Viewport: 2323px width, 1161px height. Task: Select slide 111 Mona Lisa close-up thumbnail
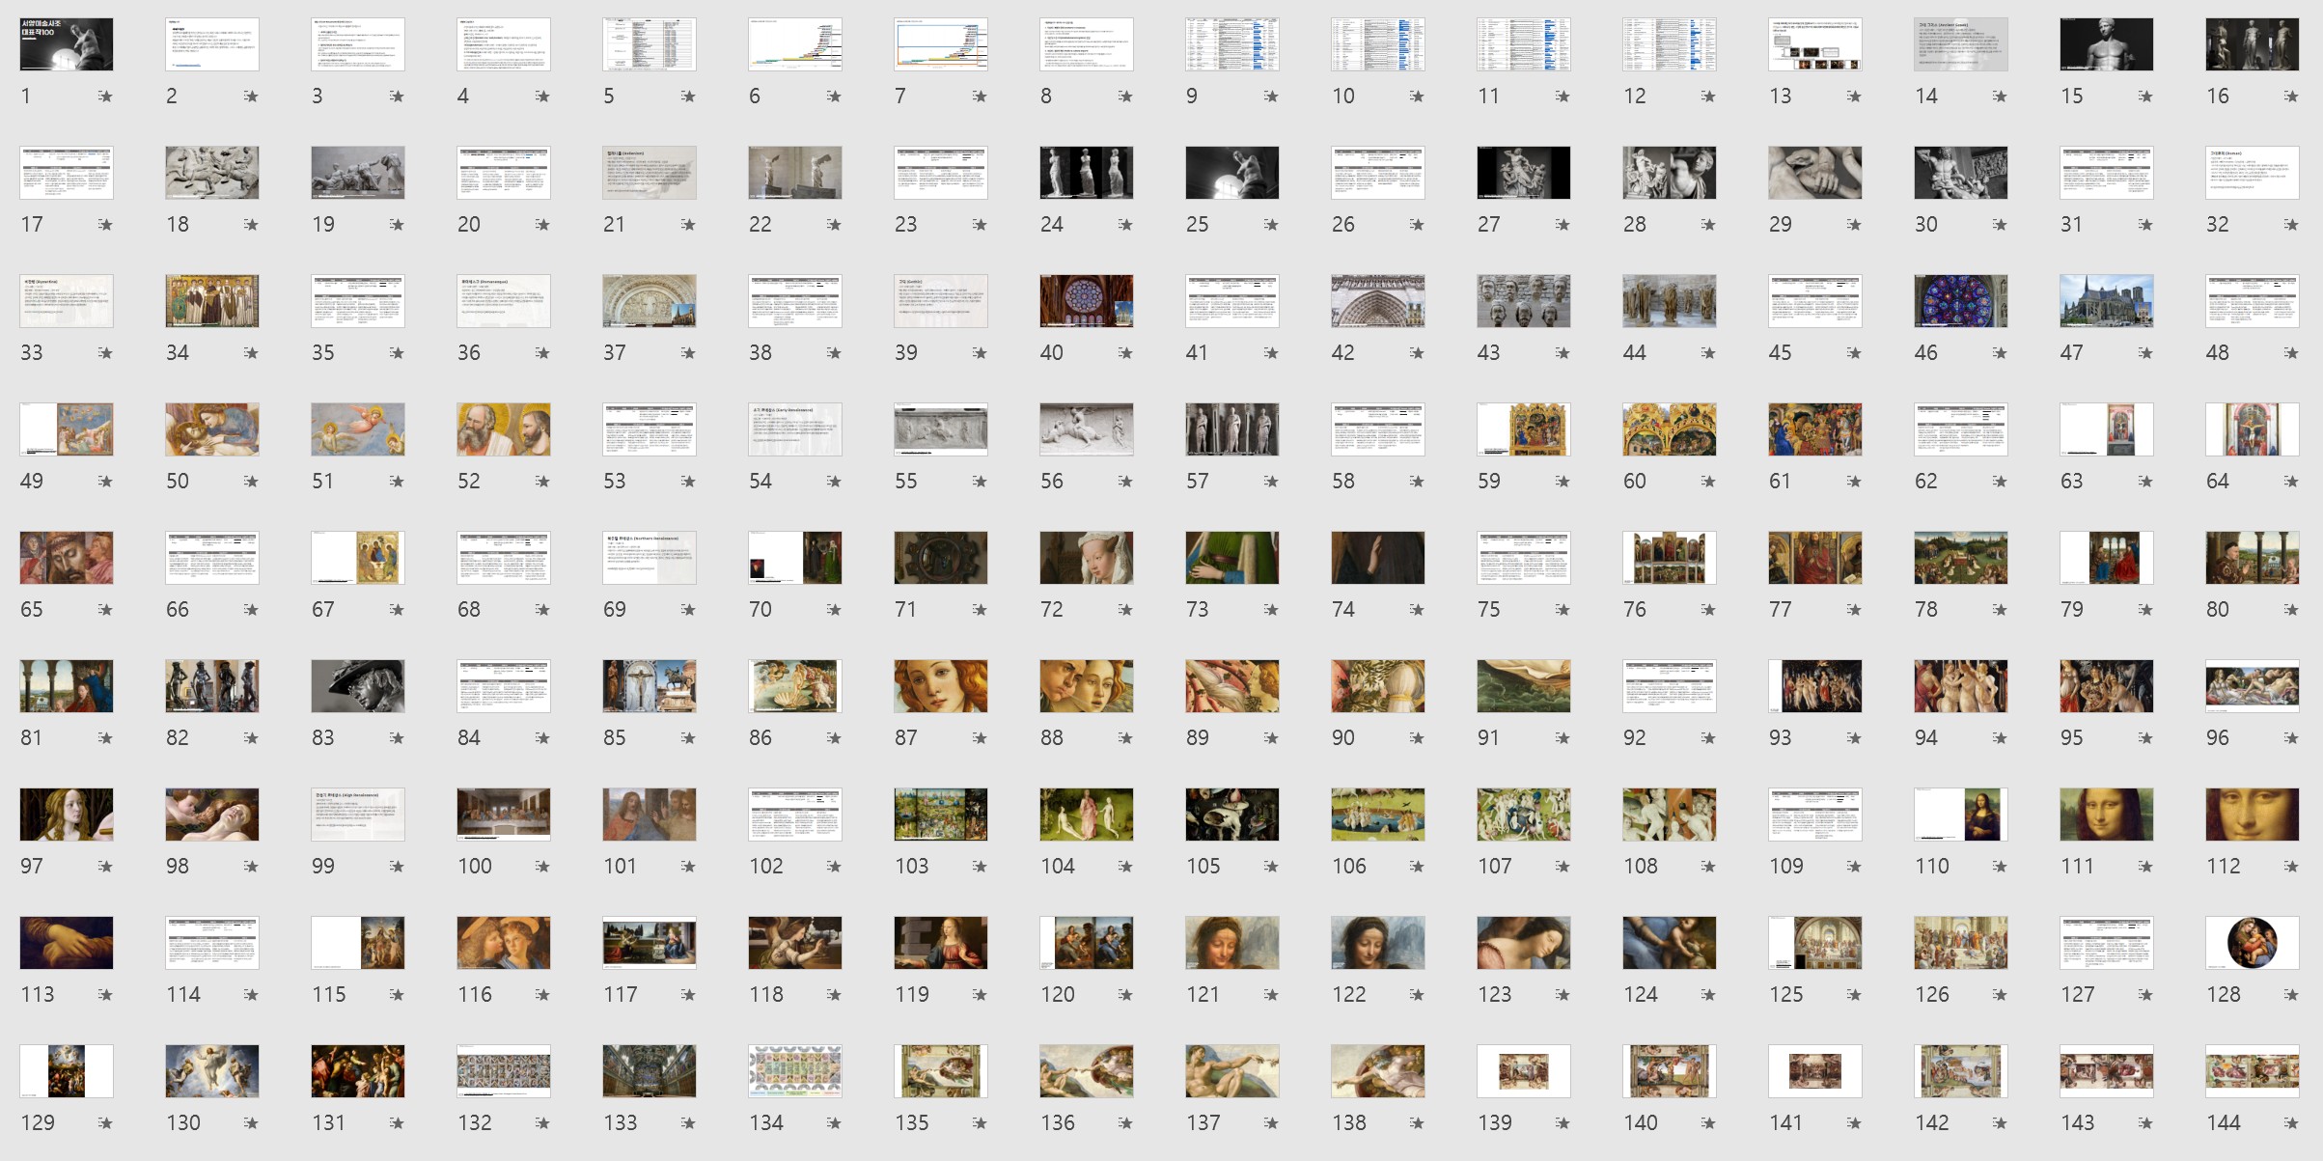click(2107, 815)
